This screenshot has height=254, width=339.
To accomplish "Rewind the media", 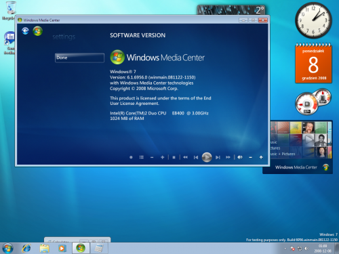I will (x=185, y=157).
